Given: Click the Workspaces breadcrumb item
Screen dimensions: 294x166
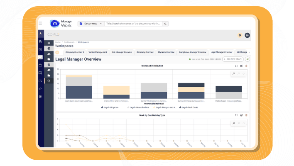Looking at the screenshot, I should point(83,42).
